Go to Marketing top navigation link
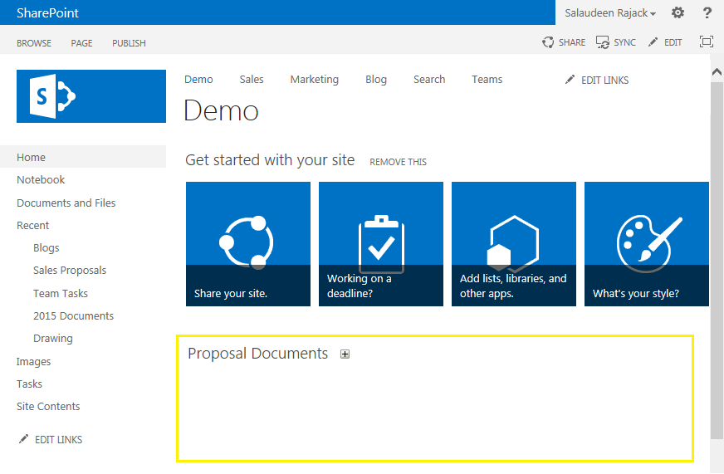Screen dimensions: 724x474 (x=315, y=80)
